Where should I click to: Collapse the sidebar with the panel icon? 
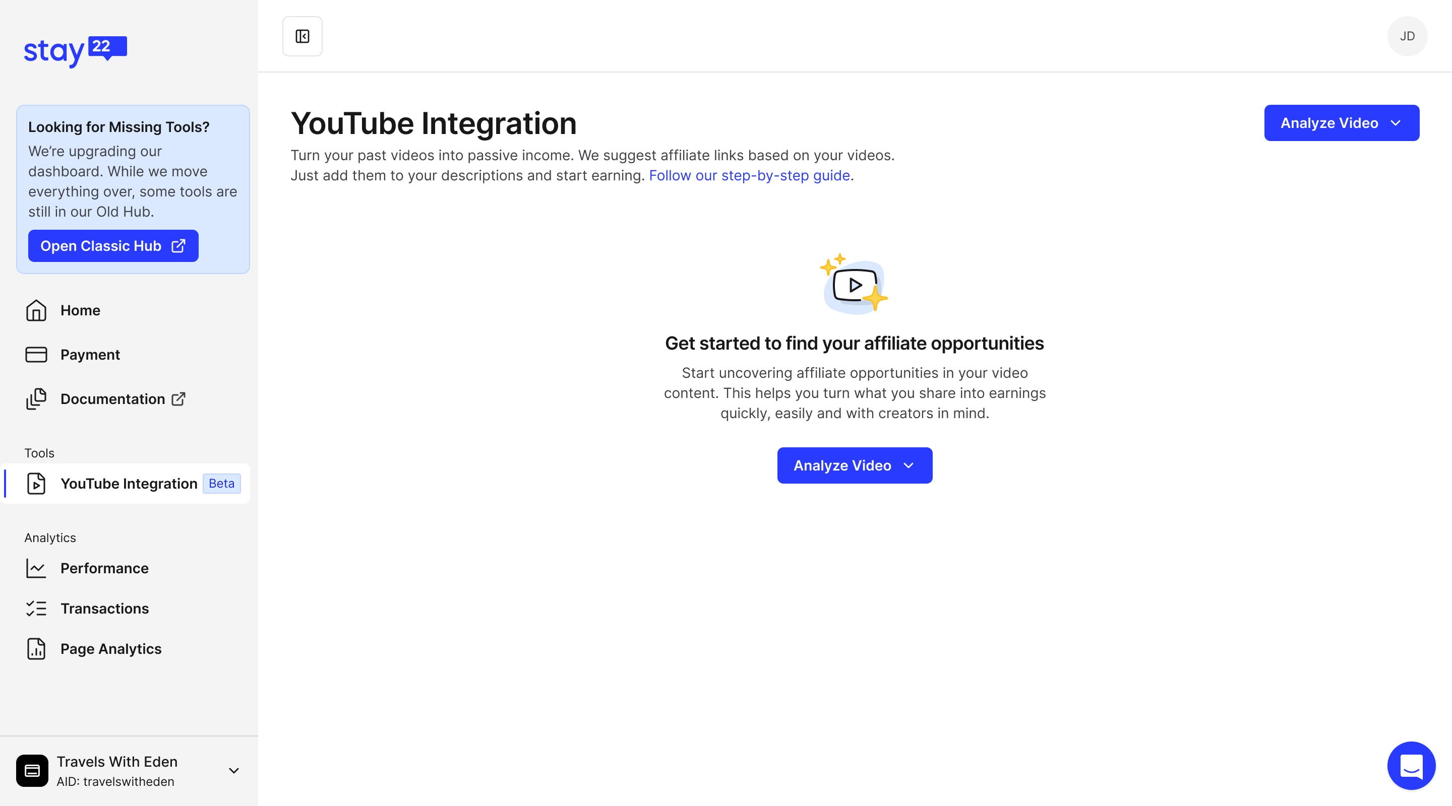pos(302,36)
